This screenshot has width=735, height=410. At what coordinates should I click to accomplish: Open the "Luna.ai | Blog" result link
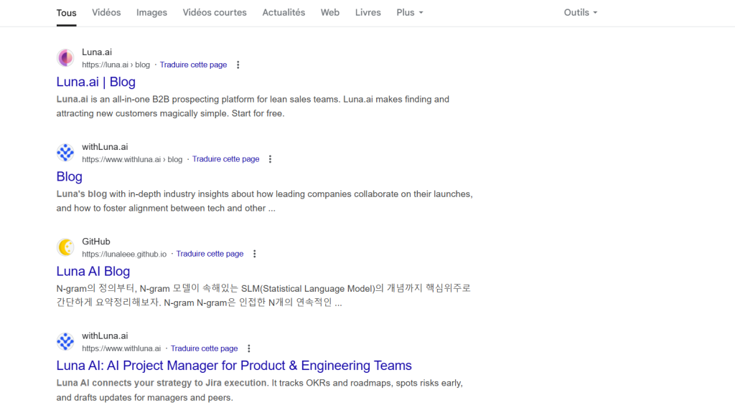[x=95, y=82]
